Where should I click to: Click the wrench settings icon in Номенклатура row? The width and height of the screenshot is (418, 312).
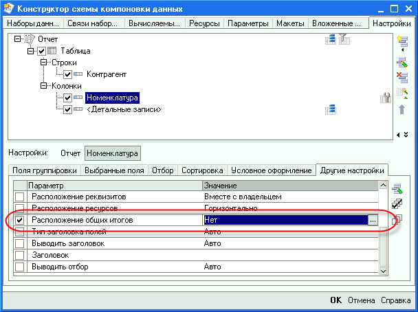[385, 98]
